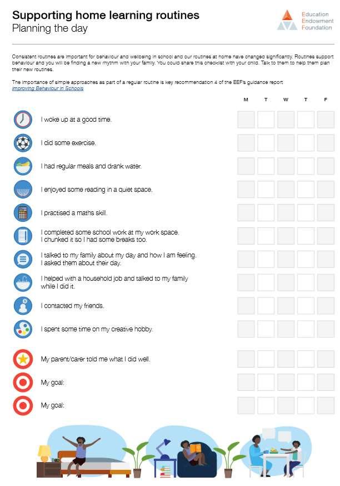
Task: Tick Monday box for woke up at good time
Action: 246,120
